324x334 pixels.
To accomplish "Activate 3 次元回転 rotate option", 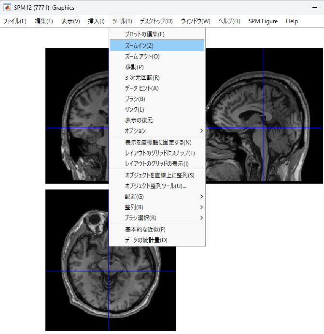I will click(x=142, y=77).
